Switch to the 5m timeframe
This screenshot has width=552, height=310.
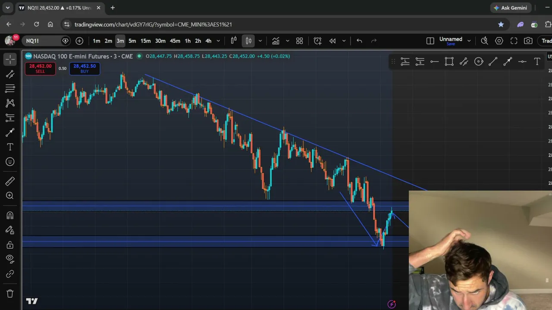[x=132, y=41]
